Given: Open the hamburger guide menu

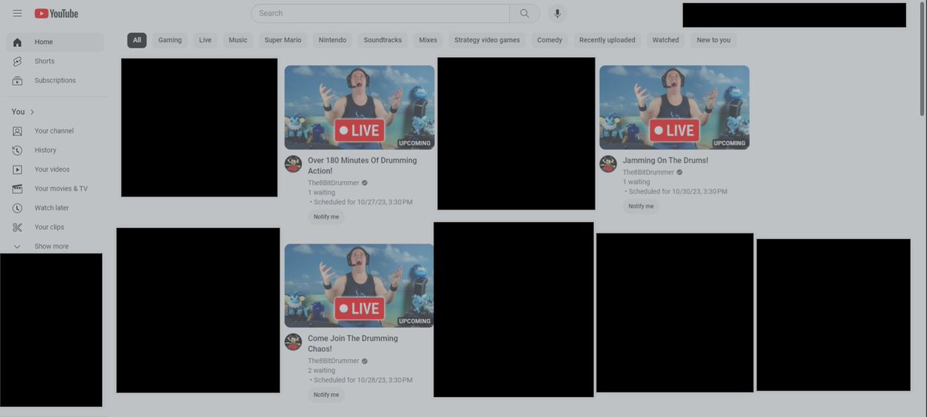Looking at the screenshot, I should [x=17, y=13].
